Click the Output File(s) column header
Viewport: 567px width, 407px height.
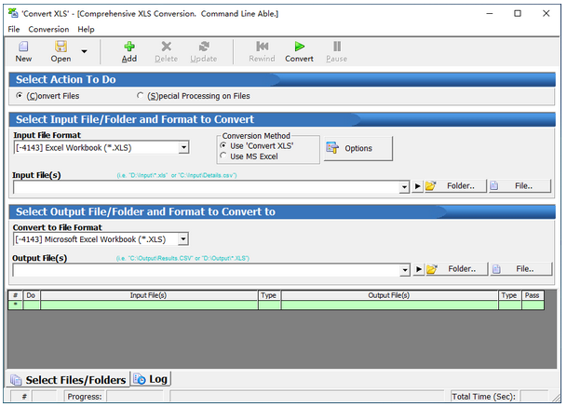pos(389,295)
